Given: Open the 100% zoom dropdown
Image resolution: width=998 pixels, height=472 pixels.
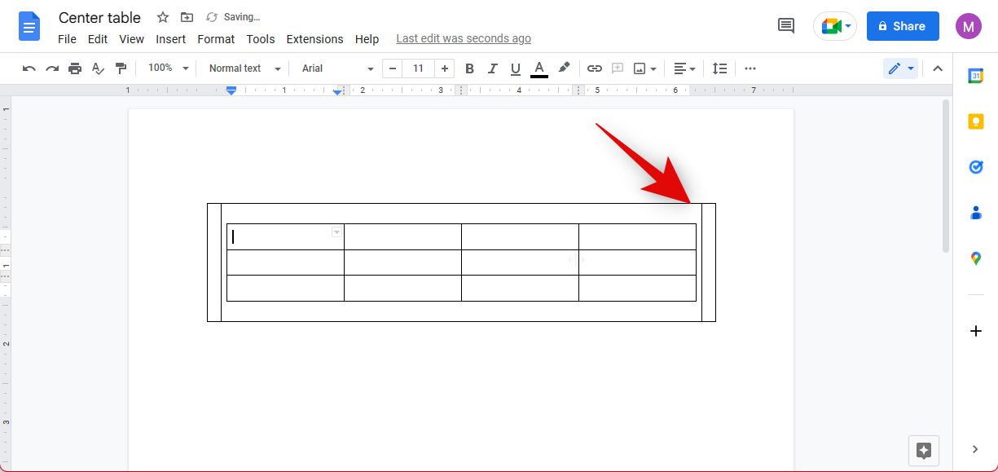Looking at the screenshot, I should pos(168,68).
